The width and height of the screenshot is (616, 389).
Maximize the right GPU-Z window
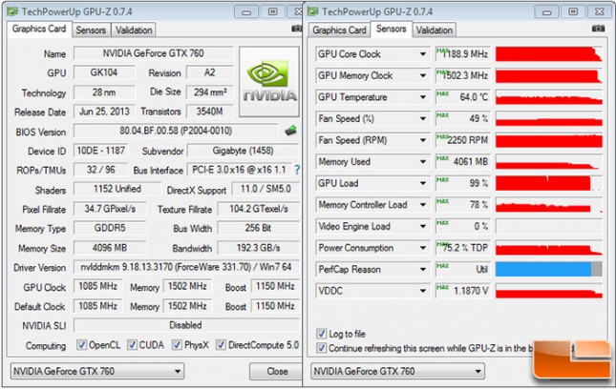[x=573, y=11]
